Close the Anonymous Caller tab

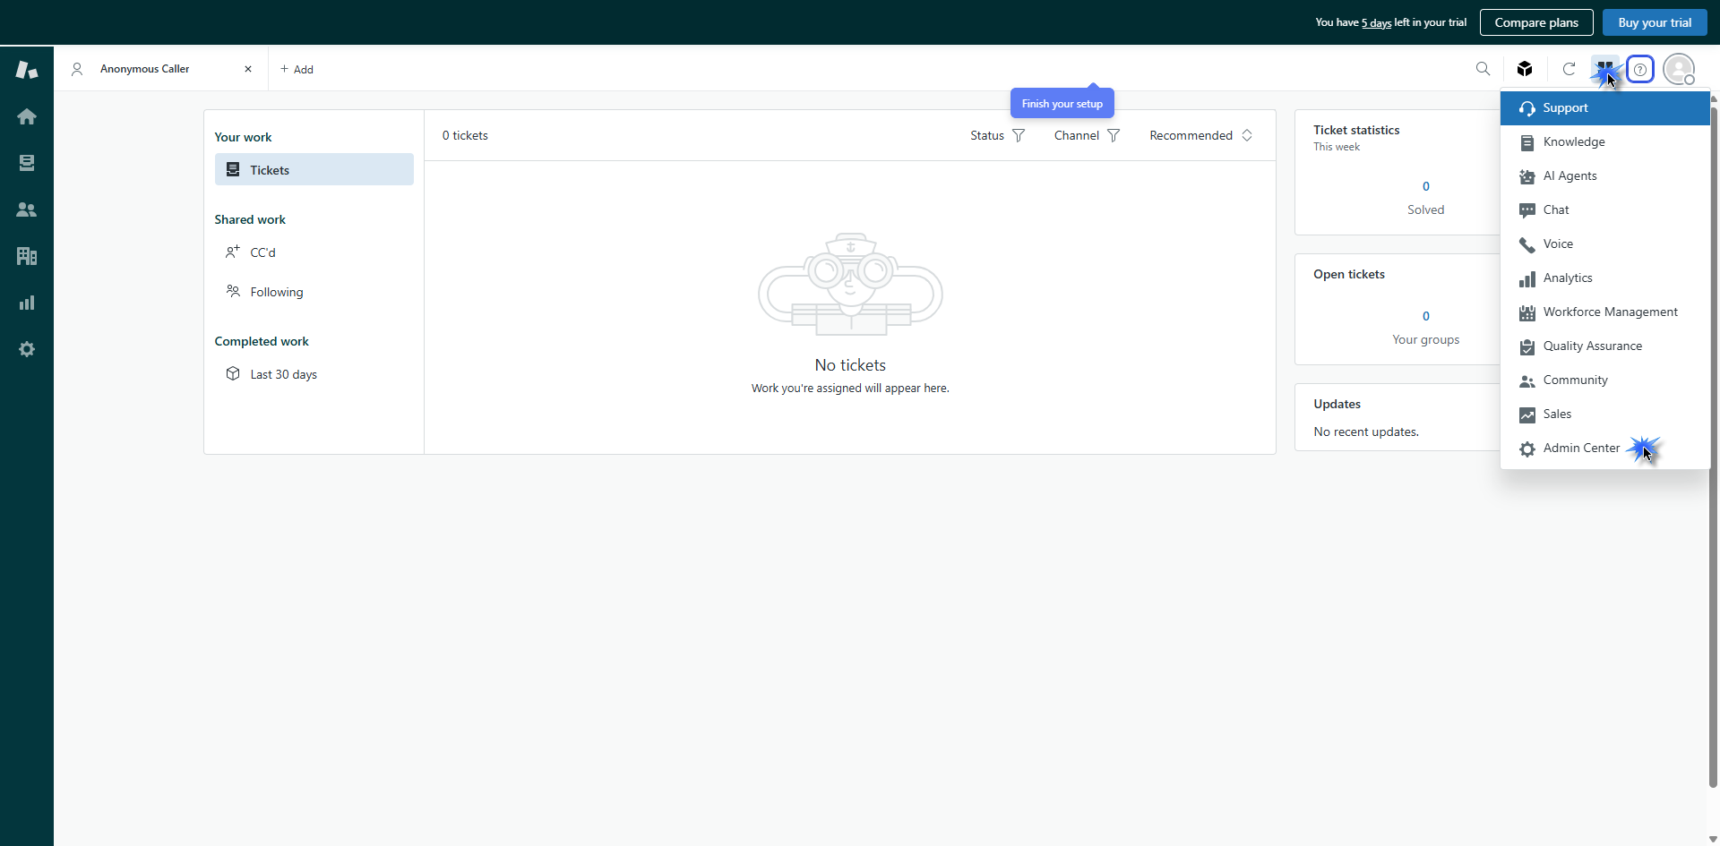point(248,69)
